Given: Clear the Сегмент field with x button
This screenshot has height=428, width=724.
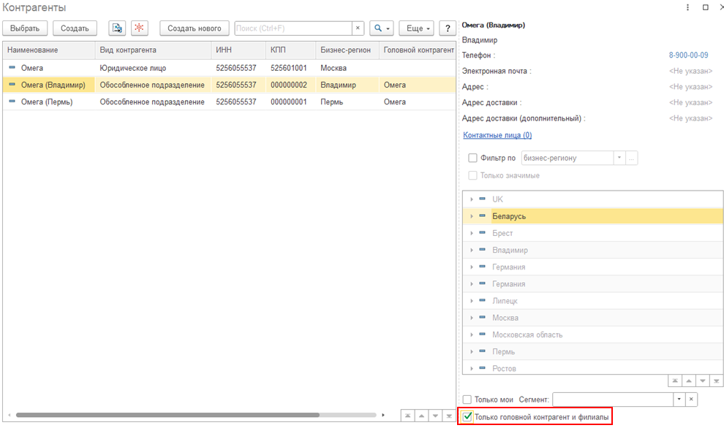Looking at the screenshot, I should (692, 400).
